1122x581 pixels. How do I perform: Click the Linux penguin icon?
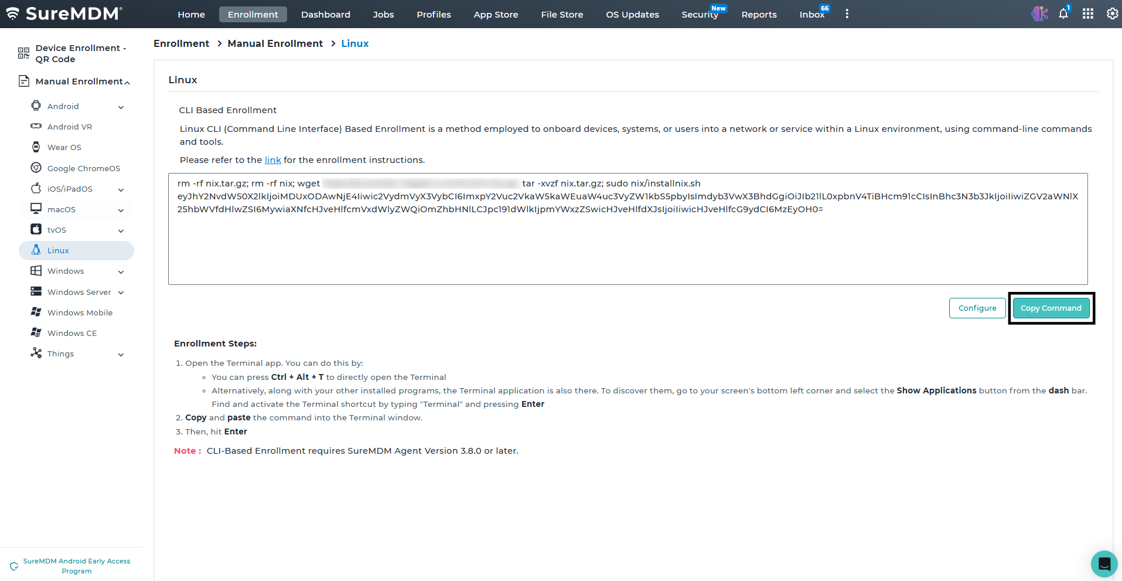click(36, 250)
